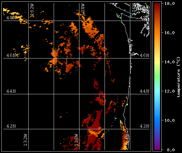Viewport: 182px width, 153px height.
Task: Click the temperature (°C) axis title
Action: coord(178,76)
